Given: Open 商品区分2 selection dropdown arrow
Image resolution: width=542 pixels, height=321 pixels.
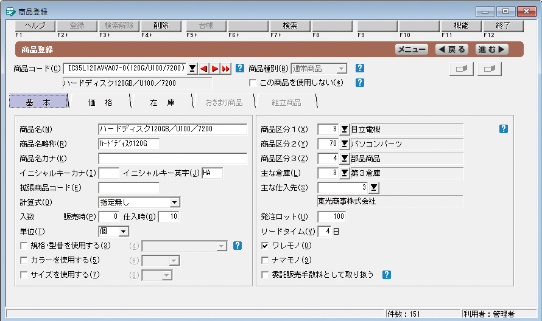Looking at the screenshot, I should pos(344,144).
